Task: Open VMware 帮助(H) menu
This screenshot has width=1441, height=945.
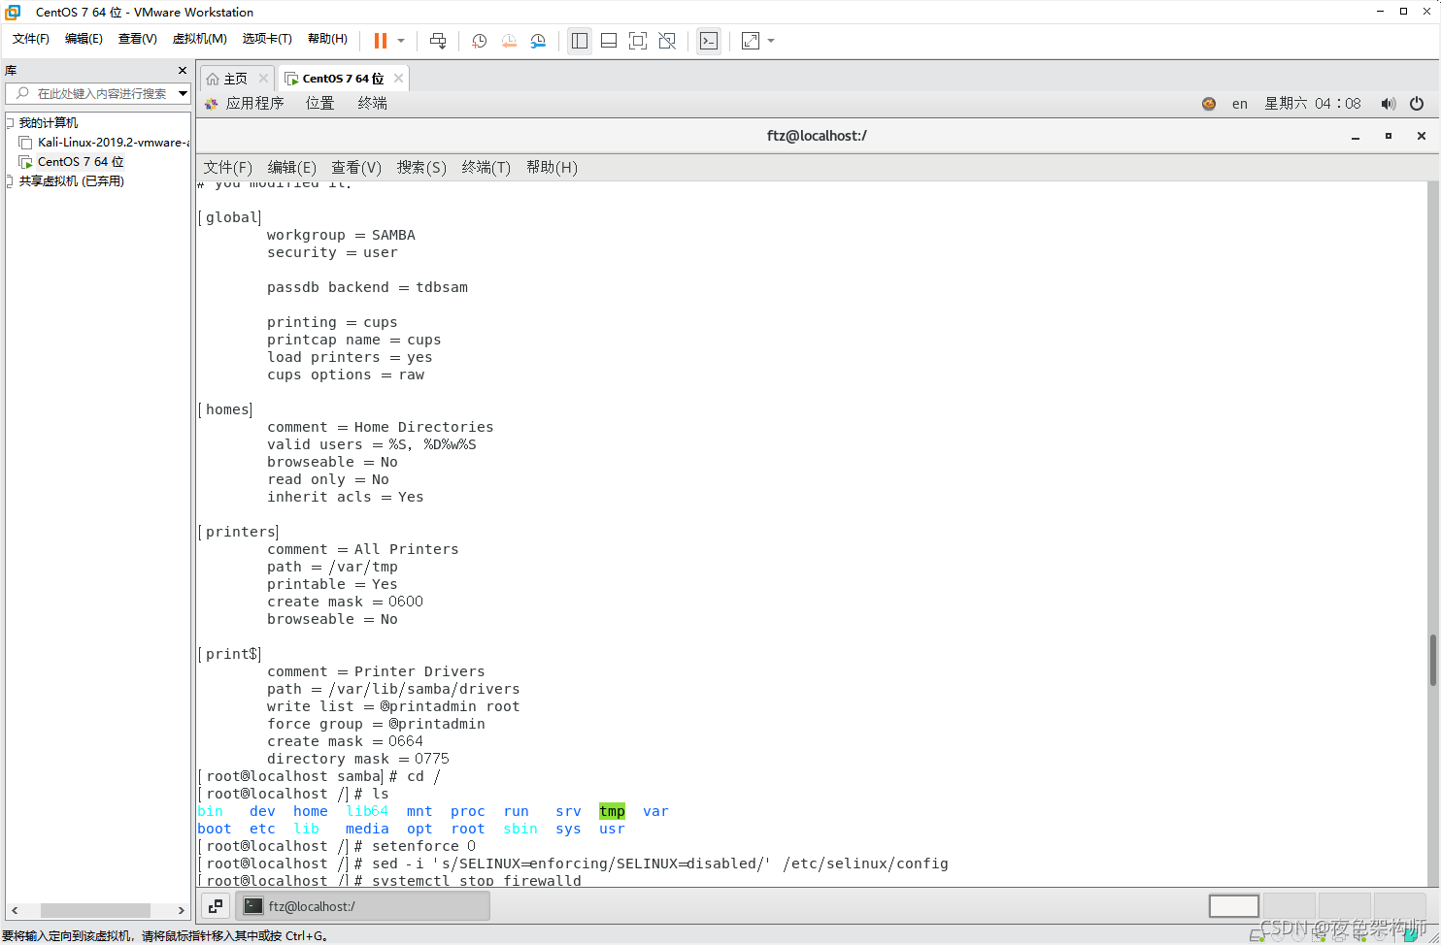Action: (327, 39)
